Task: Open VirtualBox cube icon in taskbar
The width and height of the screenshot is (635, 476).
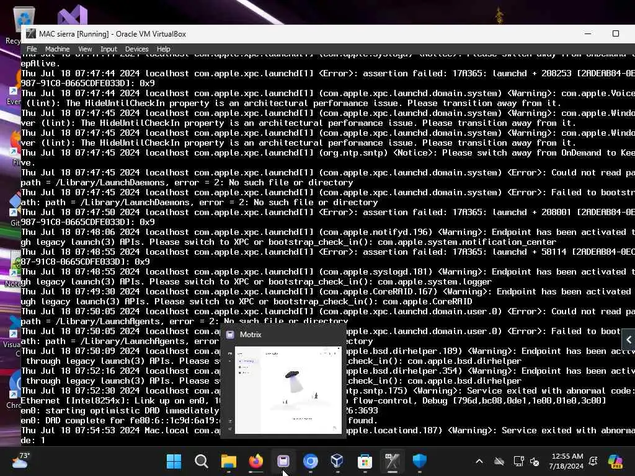Action: pos(337,461)
